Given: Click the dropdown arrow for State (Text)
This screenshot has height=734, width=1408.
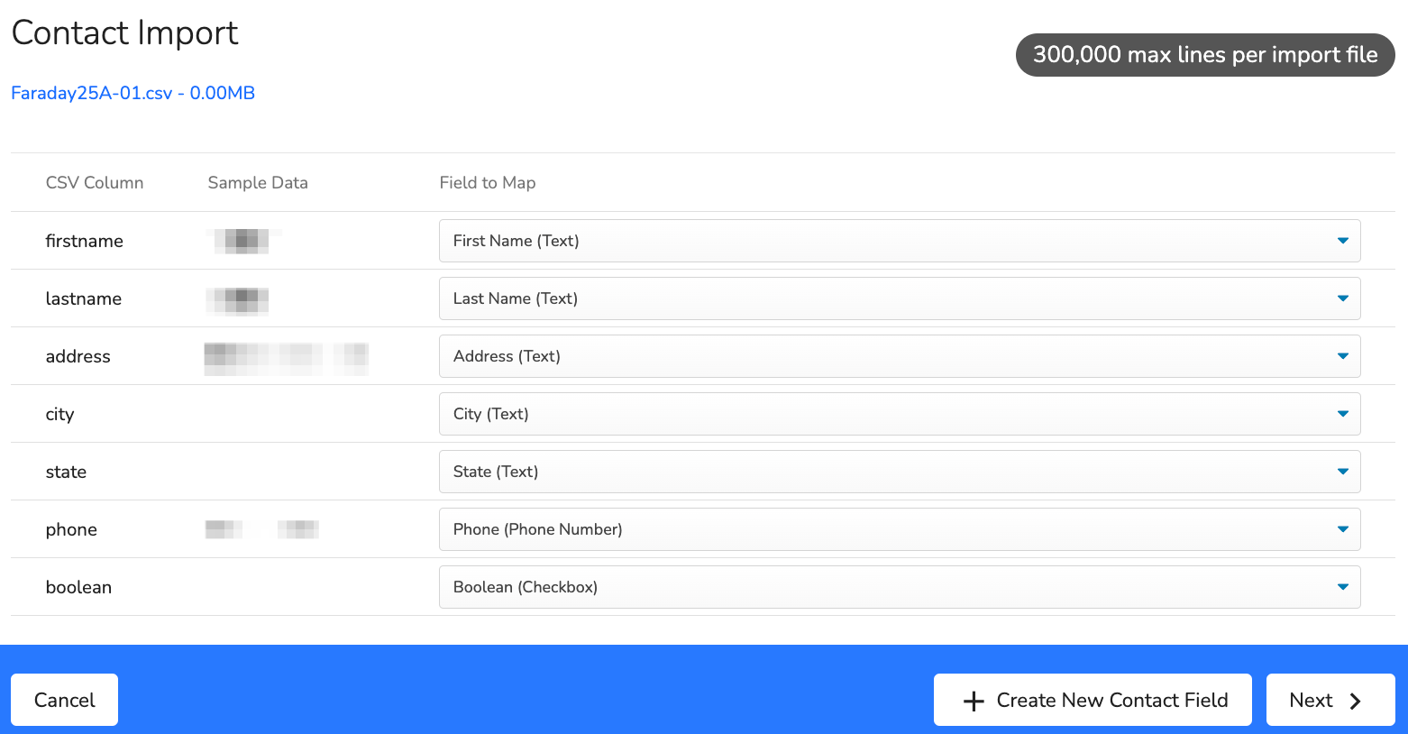Looking at the screenshot, I should [x=1343, y=472].
